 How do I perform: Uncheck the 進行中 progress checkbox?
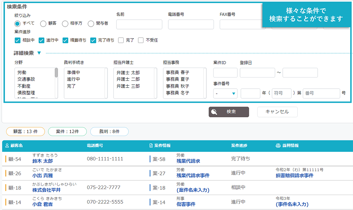point(41,40)
